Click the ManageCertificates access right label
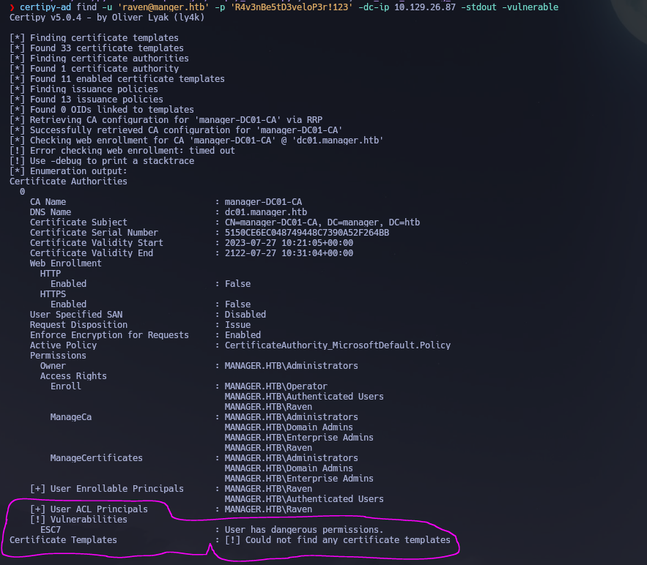Screen dimensions: 647x565 tap(97, 458)
